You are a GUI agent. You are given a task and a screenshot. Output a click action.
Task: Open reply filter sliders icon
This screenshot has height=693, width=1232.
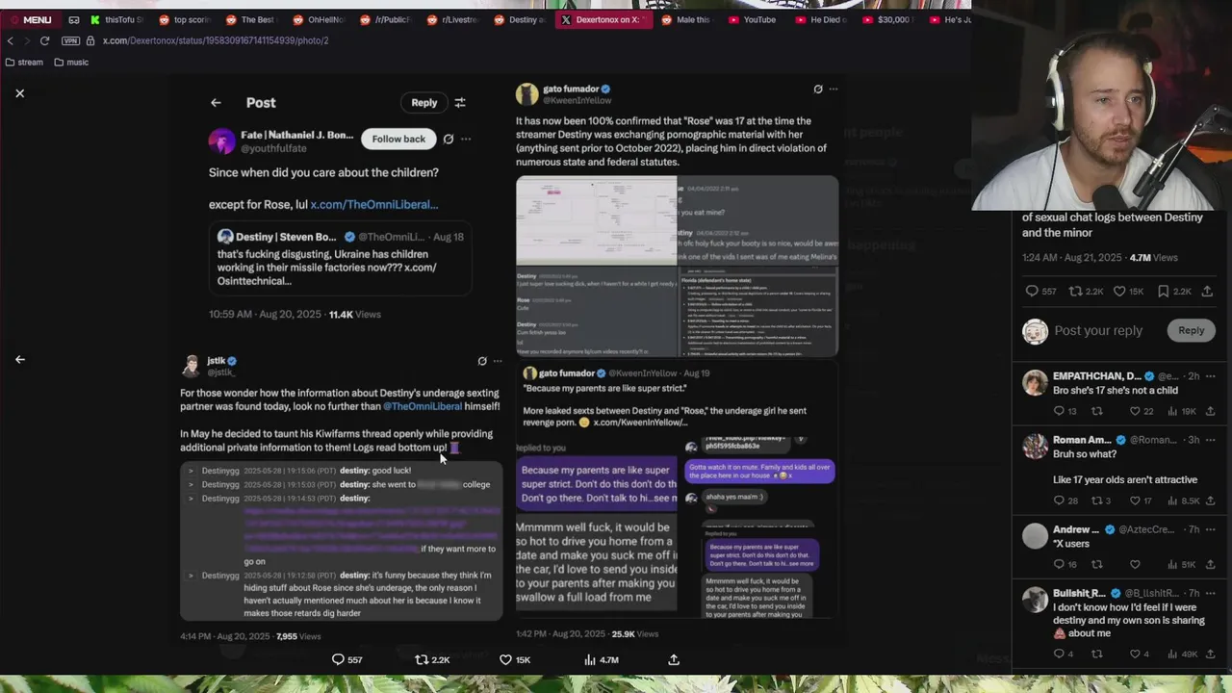tap(460, 102)
